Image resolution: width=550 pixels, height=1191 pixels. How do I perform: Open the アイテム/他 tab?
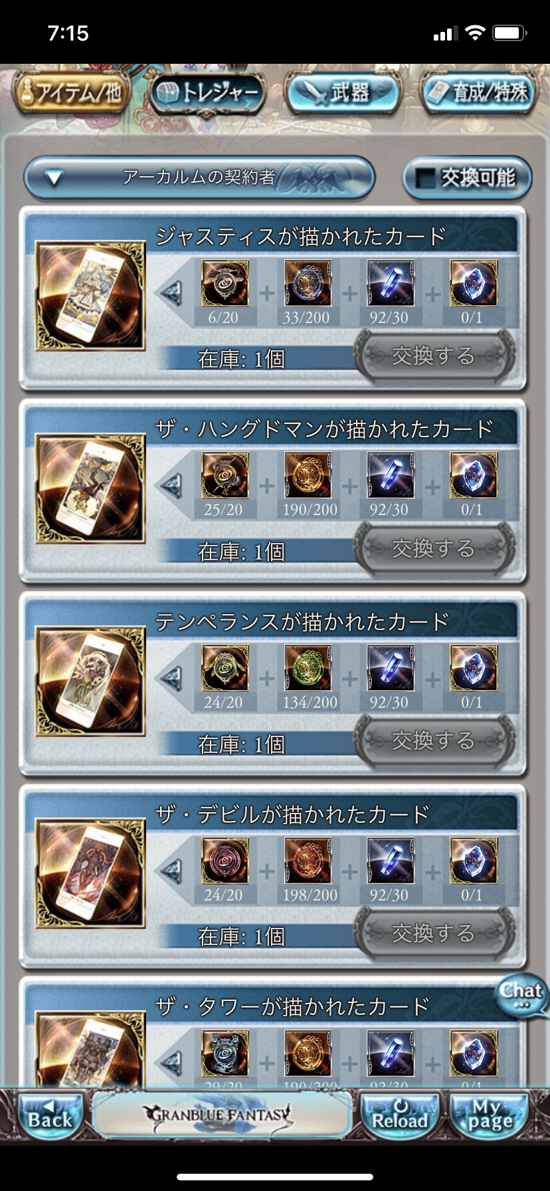pyautogui.click(x=70, y=92)
